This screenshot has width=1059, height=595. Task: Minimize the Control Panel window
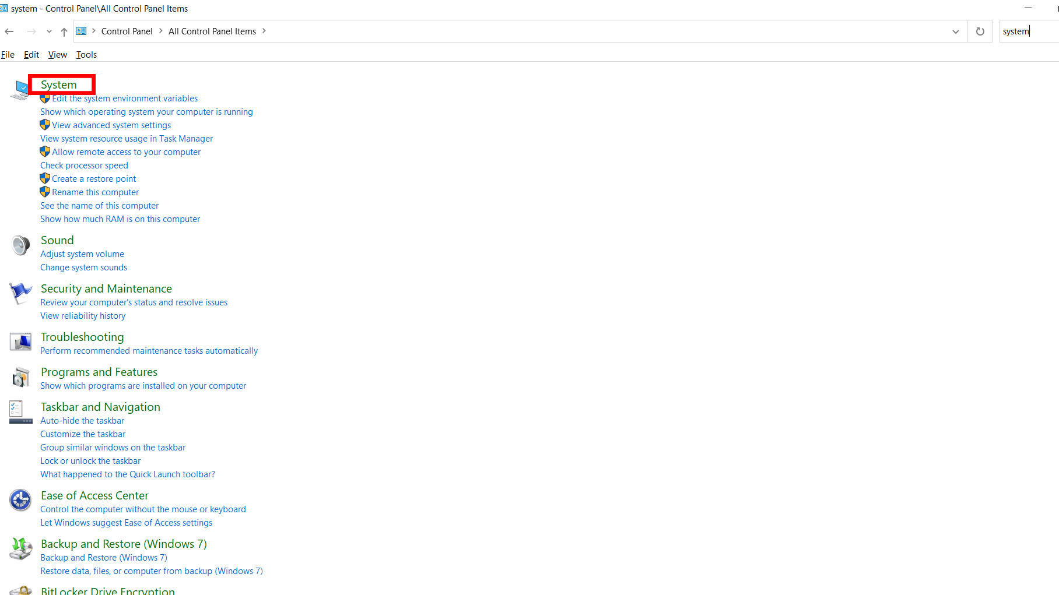1028,8
